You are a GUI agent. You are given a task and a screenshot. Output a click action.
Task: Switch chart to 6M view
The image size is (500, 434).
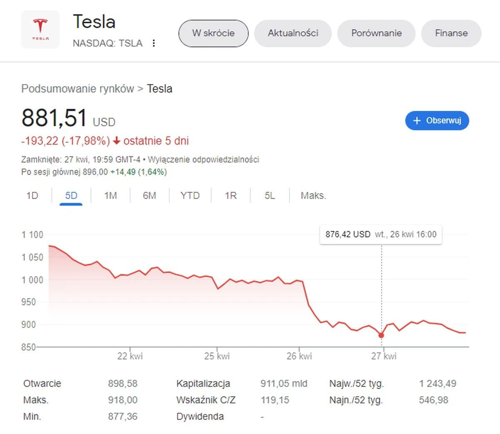(149, 195)
